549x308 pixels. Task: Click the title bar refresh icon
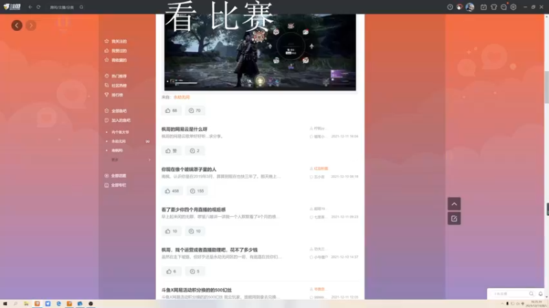38,7
